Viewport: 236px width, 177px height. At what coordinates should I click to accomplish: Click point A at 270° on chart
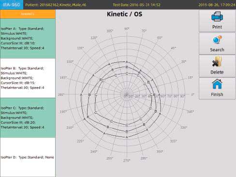tap(127, 137)
